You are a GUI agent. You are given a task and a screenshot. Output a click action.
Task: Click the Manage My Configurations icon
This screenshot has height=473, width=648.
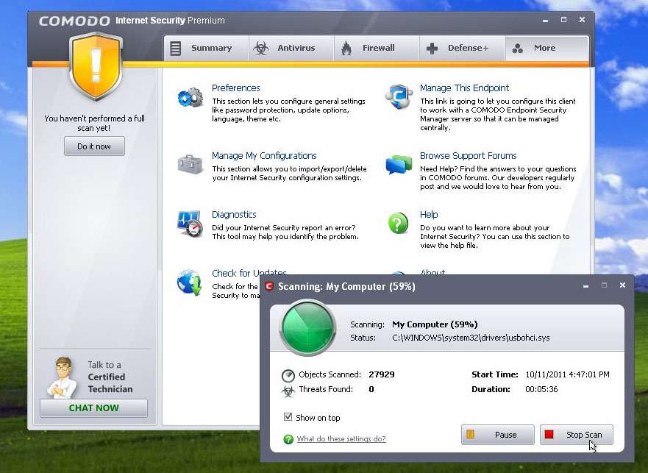[190, 166]
